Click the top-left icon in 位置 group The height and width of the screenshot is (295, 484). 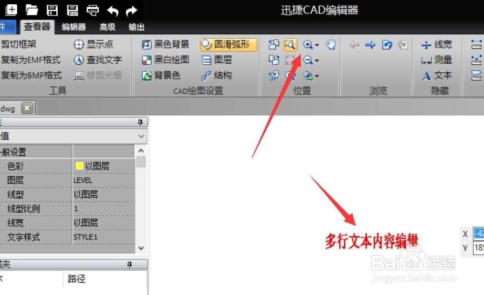[x=274, y=45]
